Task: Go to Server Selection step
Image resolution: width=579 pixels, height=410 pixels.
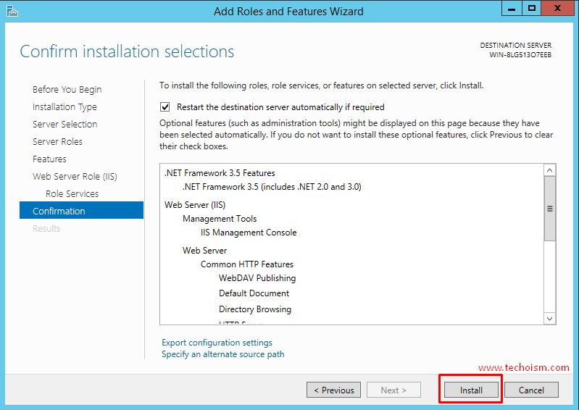Action: (x=64, y=125)
